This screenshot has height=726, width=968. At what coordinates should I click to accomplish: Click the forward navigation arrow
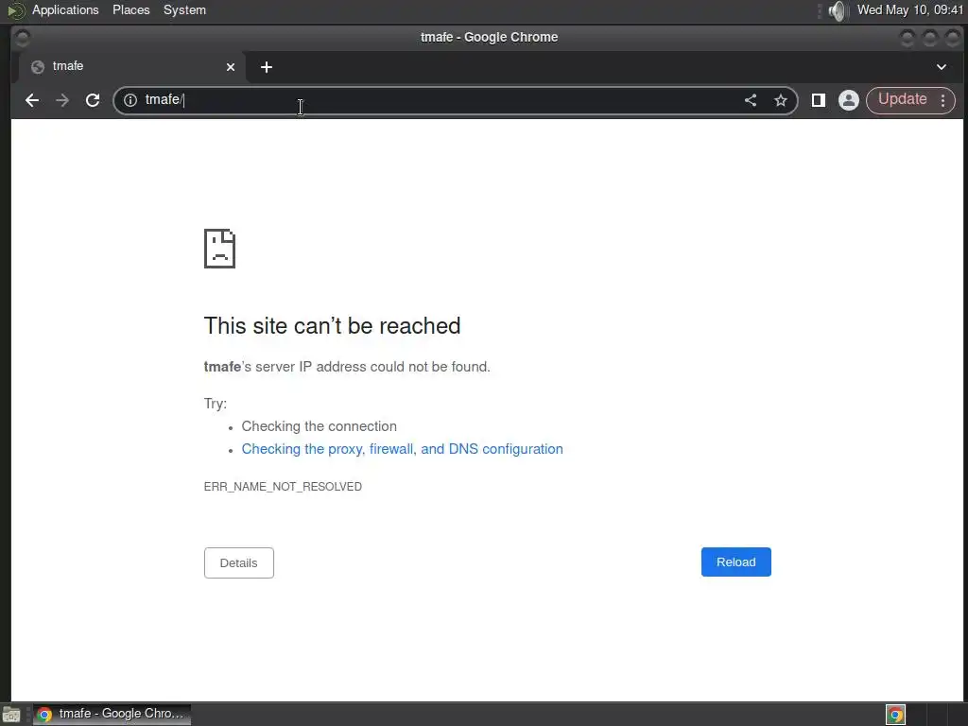point(62,100)
